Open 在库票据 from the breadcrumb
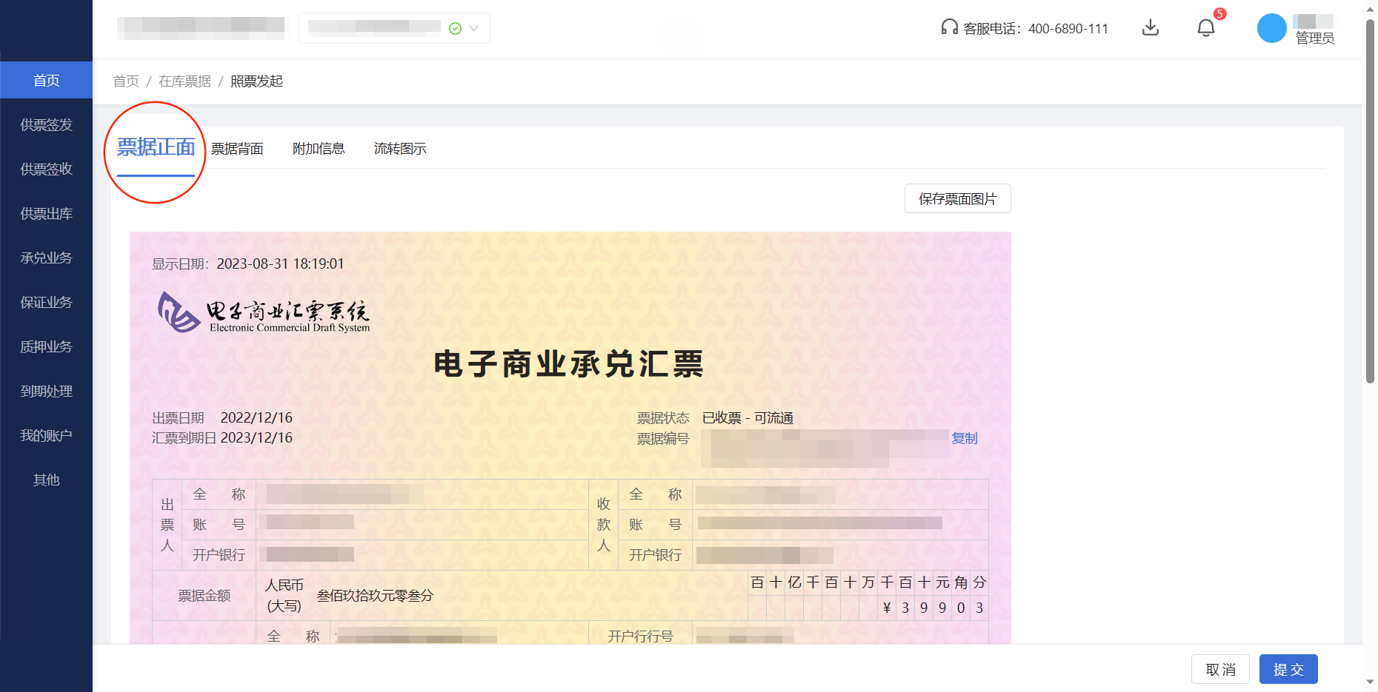This screenshot has height=692, width=1378. (184, 81)
